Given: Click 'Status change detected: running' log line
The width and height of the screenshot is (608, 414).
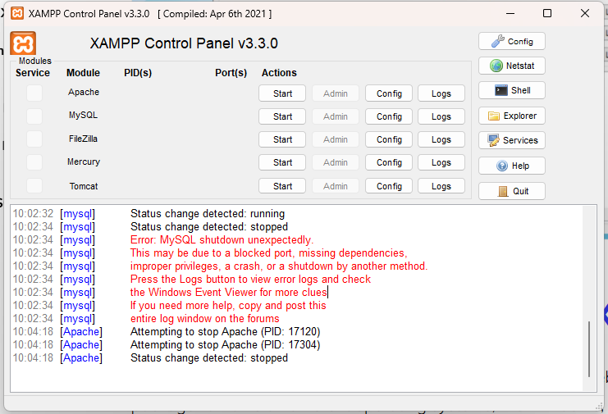Looking at the screenshot, I should click(x=208, y=213).
